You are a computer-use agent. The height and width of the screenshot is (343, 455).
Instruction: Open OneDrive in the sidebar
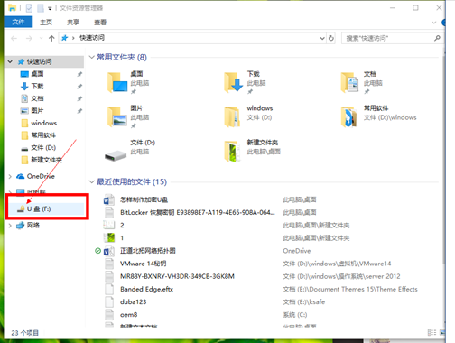(x=41, y=176)
